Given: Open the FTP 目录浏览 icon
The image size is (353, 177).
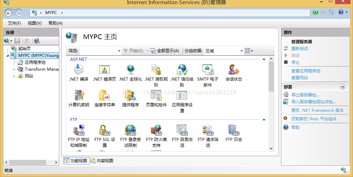Looking at the screenshot, I should click(182, 130).
